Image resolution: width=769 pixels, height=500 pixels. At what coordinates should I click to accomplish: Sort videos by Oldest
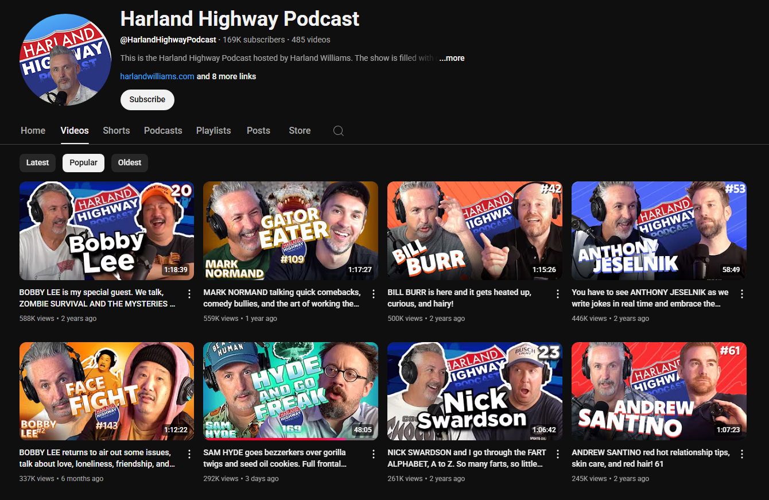coord(130,162)
